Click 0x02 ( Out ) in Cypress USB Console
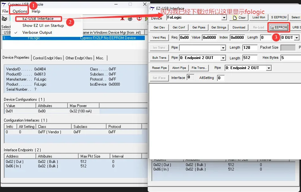This screenshot has width=301, height=192. (15, 162)
